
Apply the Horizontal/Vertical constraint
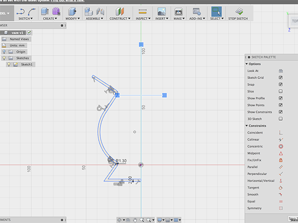(x=281, y=181)
